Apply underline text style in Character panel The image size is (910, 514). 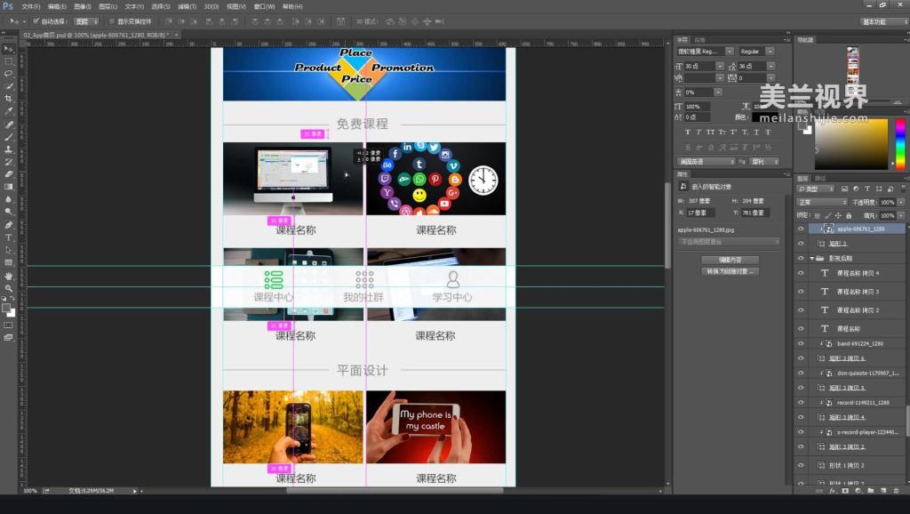[x=756, y=133]
